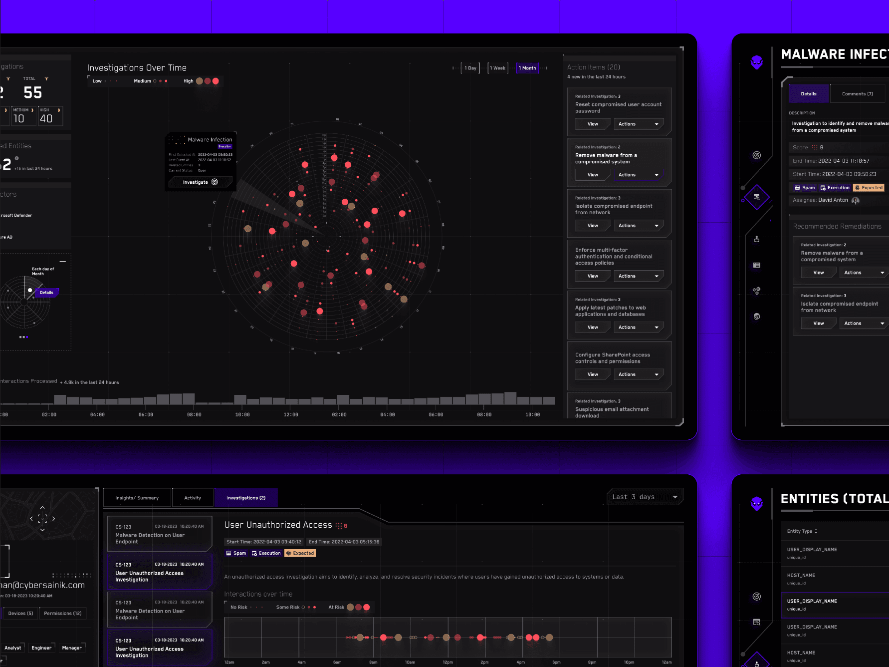The width and height of the screenshot is (889, 667).
Task: Click the filter funnel right of TOTAL
Action: pos(46,79)
